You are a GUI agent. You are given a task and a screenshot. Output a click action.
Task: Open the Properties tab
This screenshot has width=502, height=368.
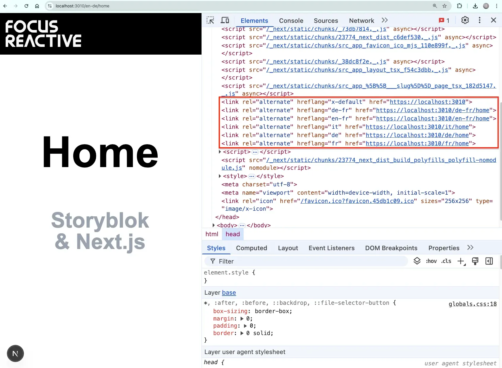tap(444, 248)
